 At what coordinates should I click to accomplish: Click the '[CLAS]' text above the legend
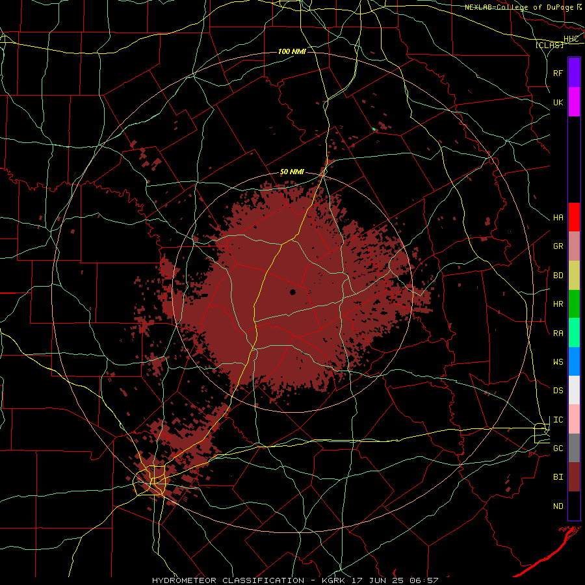(x=549, y=45)
